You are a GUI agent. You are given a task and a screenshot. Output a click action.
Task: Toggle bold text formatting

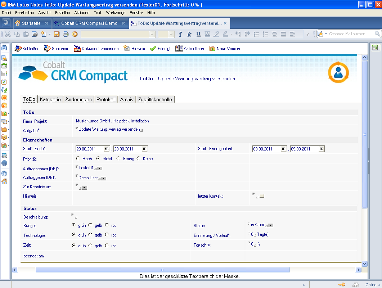pos(180,34)
